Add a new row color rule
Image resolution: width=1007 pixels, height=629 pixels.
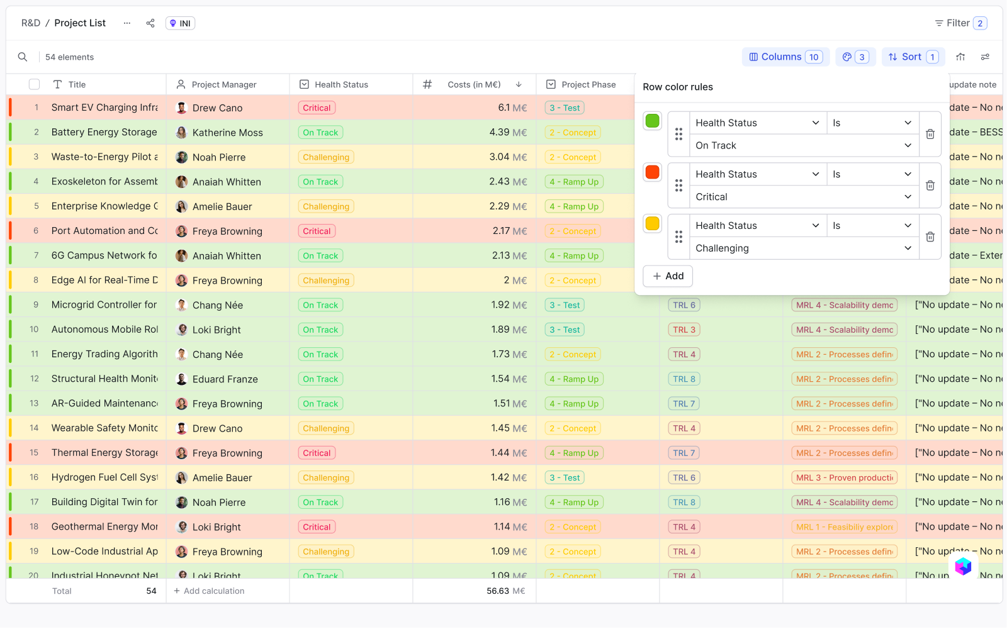[x=668, y=276]
